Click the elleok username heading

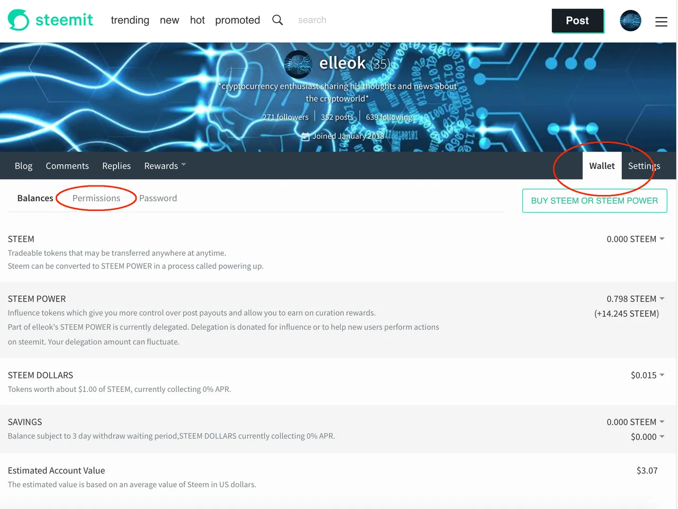342,63
